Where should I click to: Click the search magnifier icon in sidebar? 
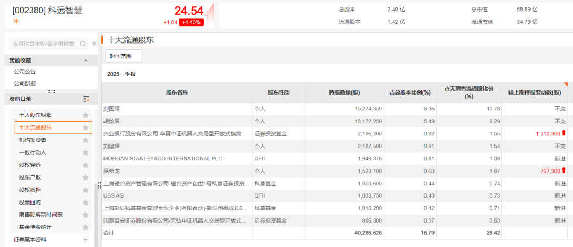83,44
